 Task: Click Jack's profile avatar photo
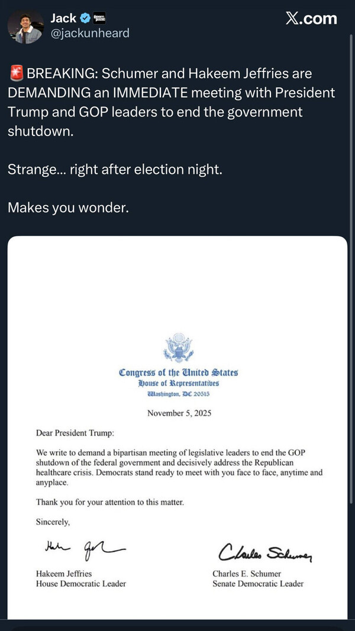[25, 27]
